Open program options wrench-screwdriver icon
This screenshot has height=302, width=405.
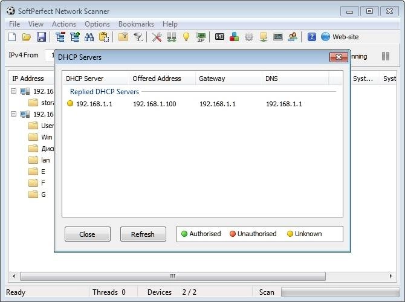[157, 37]
